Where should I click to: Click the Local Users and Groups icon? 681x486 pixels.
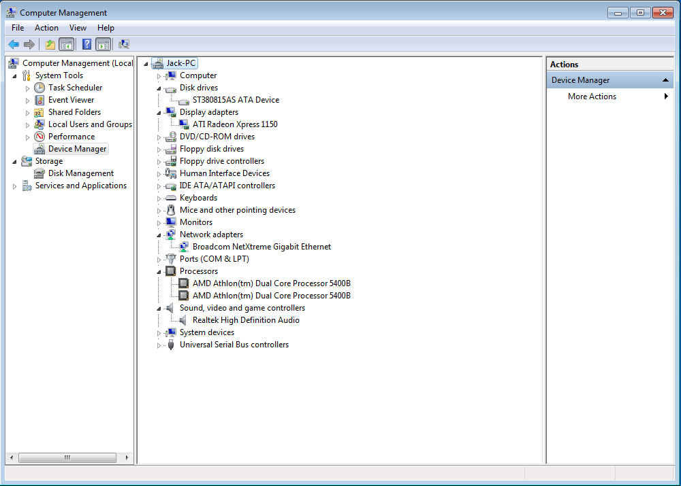click(39, 124)
